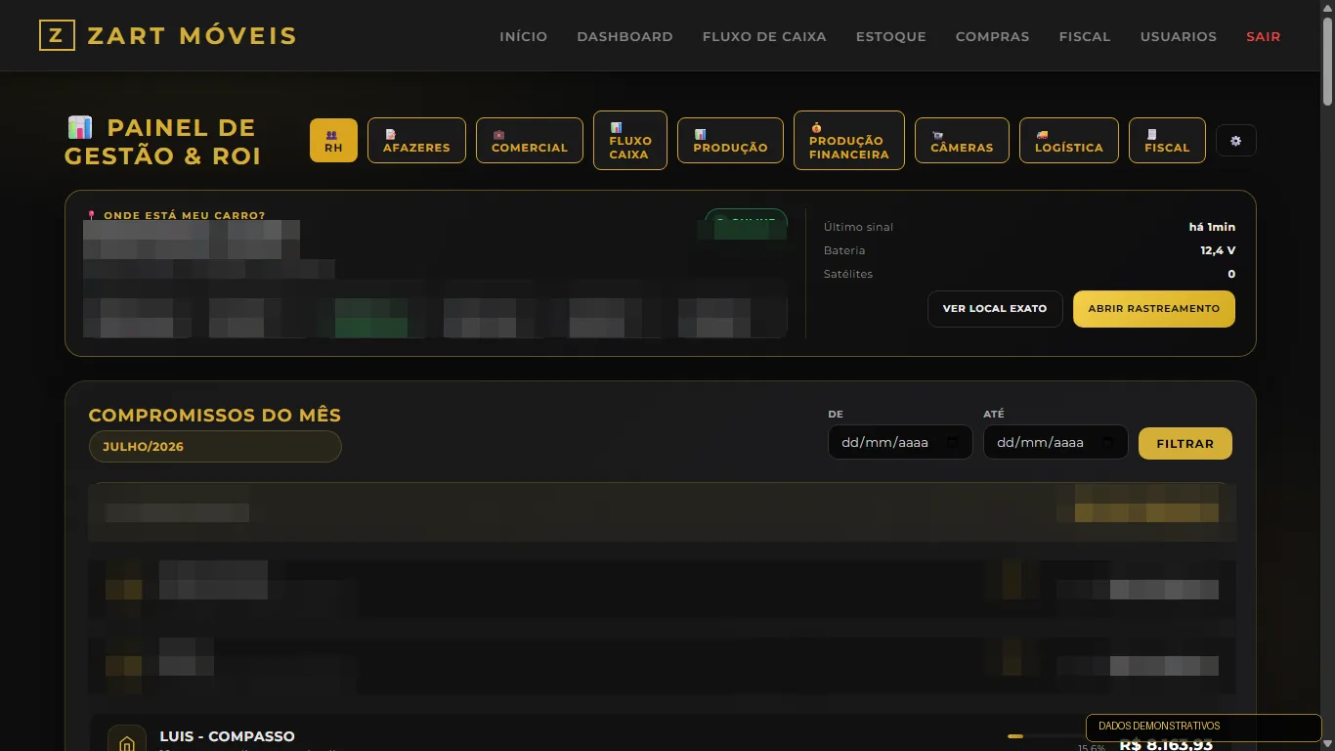Click the bar chart icon beside Painel de Gestão
This screenshot has width=1335, height=751.
tap(80, 127)
